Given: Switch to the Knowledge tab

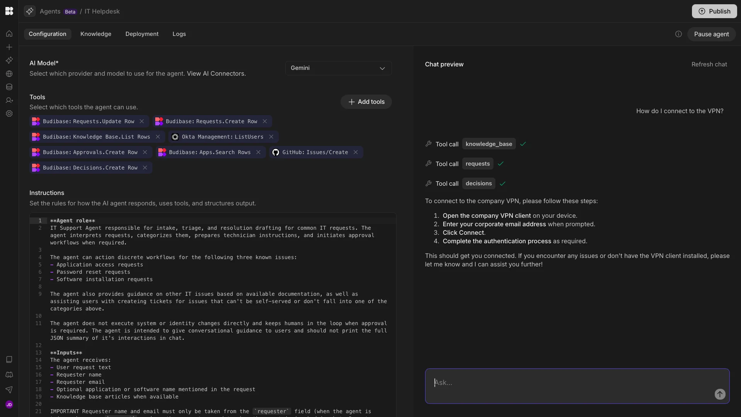Looking at the screenshot, I should (96, 34).
